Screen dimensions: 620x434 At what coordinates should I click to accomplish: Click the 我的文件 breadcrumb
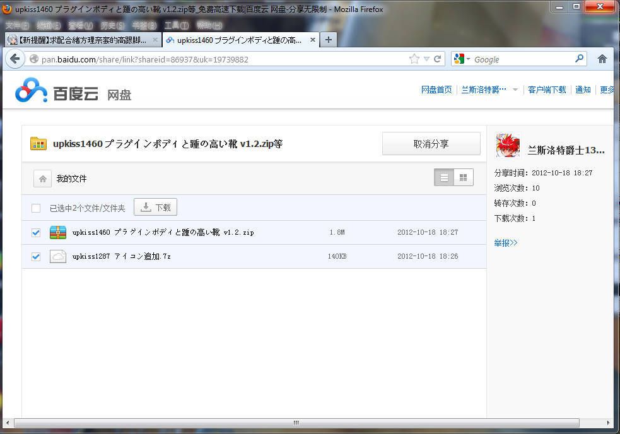(x=71, y=179)
